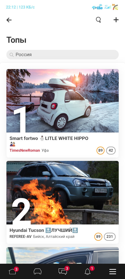Open the REFEREE-AV user profile
The width and height of the screenshot is (125, 279).
pos(20,237)
